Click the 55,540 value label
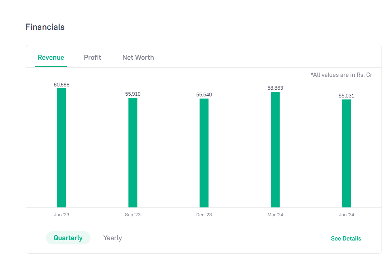 point(204,95)
